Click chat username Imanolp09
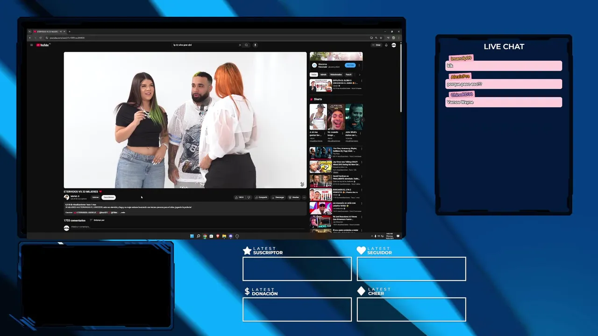The width and height of the screenshot is (598, 336). click(461, 58)
